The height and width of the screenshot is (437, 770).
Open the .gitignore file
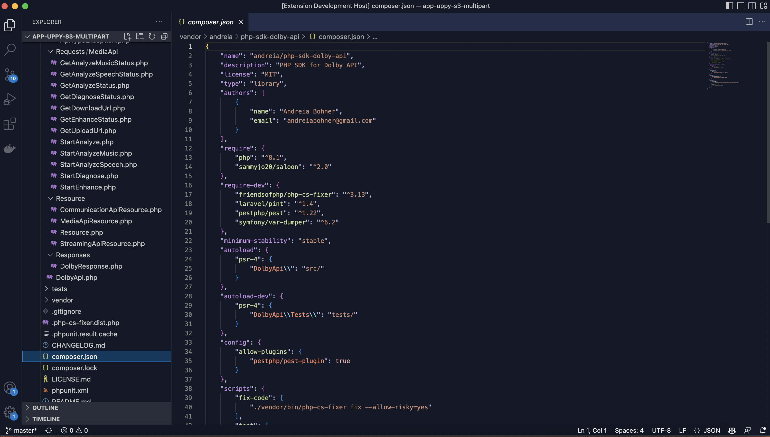click(x=66, y=311)
